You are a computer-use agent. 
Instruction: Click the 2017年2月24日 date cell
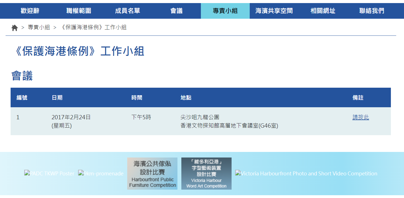click(71, 117)
